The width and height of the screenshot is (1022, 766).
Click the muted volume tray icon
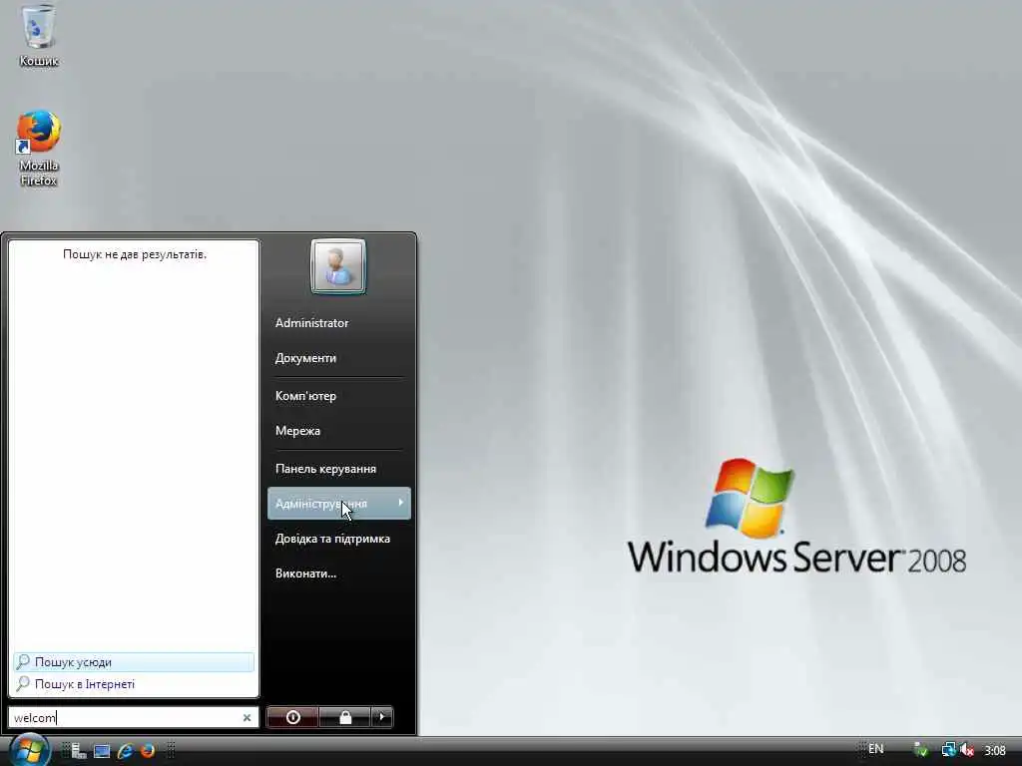click(x=967, y=750)
